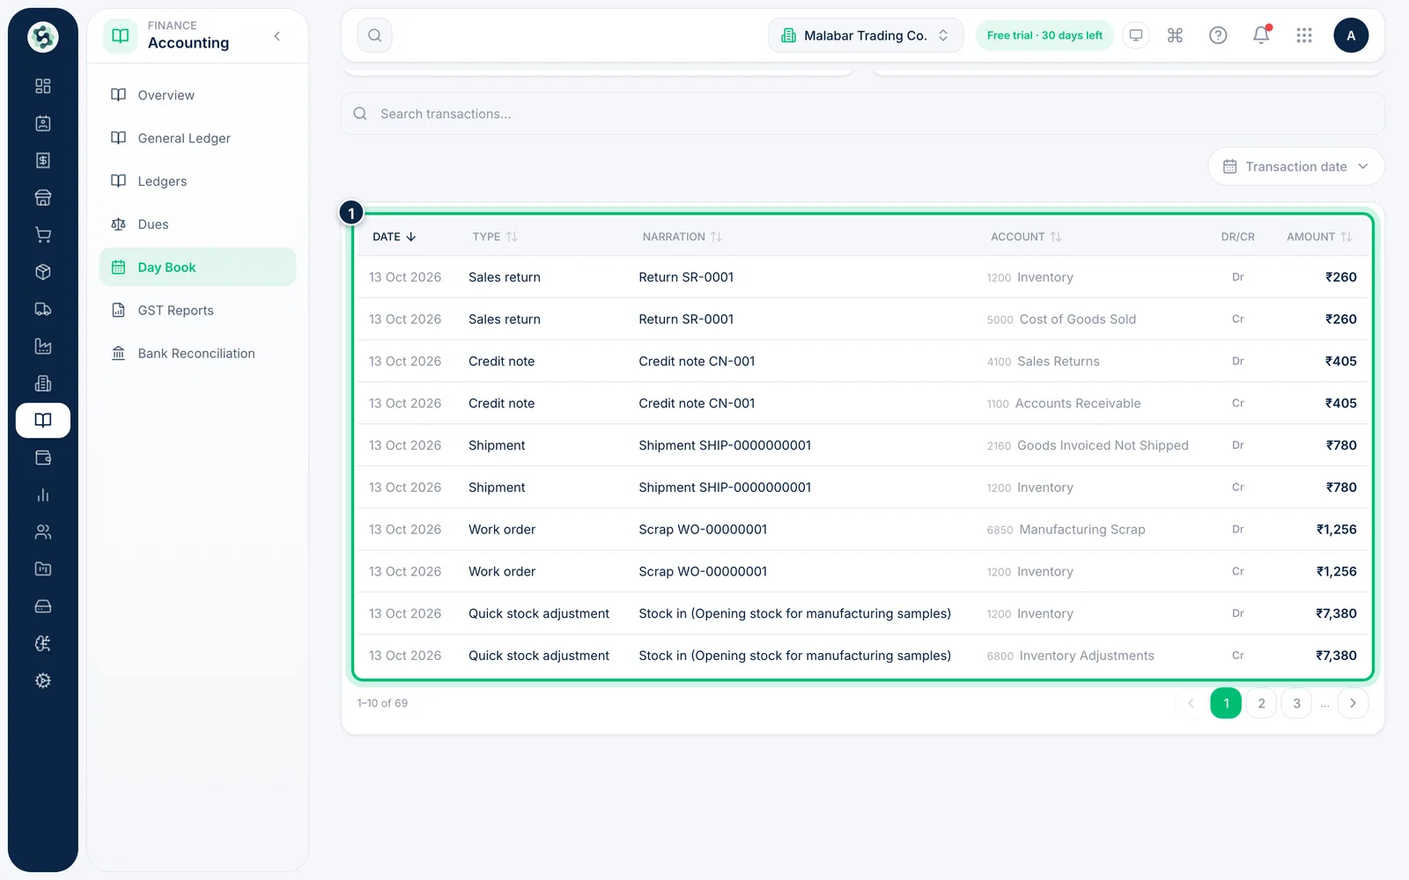Open the receipt dollar icon in the rail
The image size is (1409, 880).
42,160
